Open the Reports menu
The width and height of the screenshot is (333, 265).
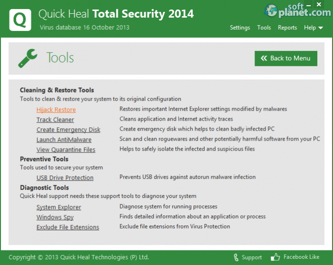click(x=287, y=28)
